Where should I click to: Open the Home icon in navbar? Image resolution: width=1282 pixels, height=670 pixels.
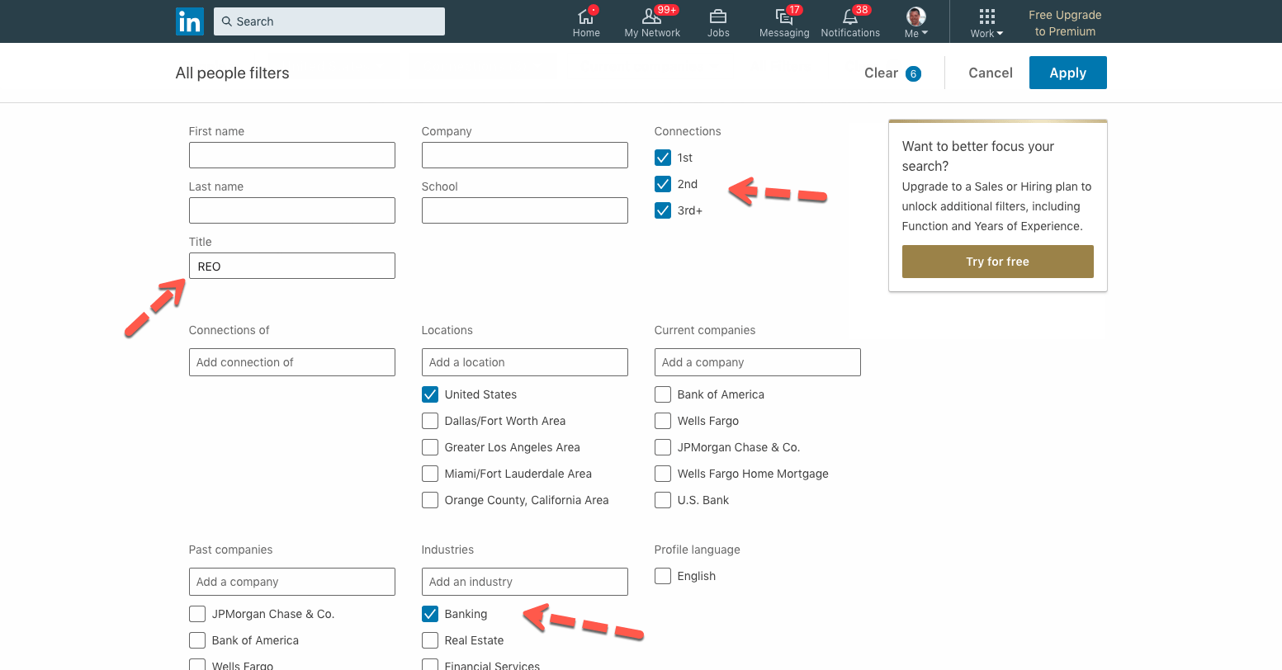[x=586, y=16]
